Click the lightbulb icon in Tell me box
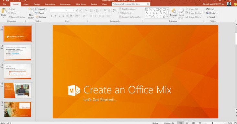This screenshot has height=124, width=237. click(148, 4)
